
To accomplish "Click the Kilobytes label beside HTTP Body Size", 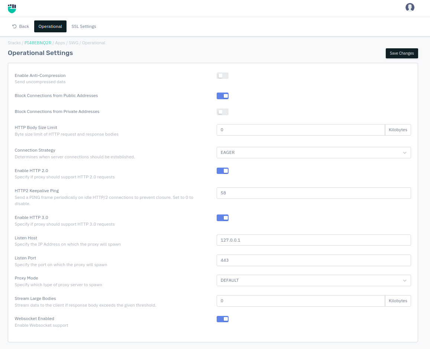I will (398, 130).
